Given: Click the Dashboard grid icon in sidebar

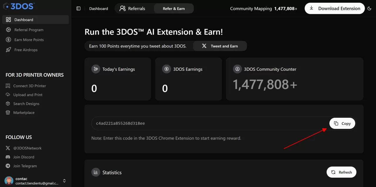Looking at the screenshot, I should click(x=8, y=20).
